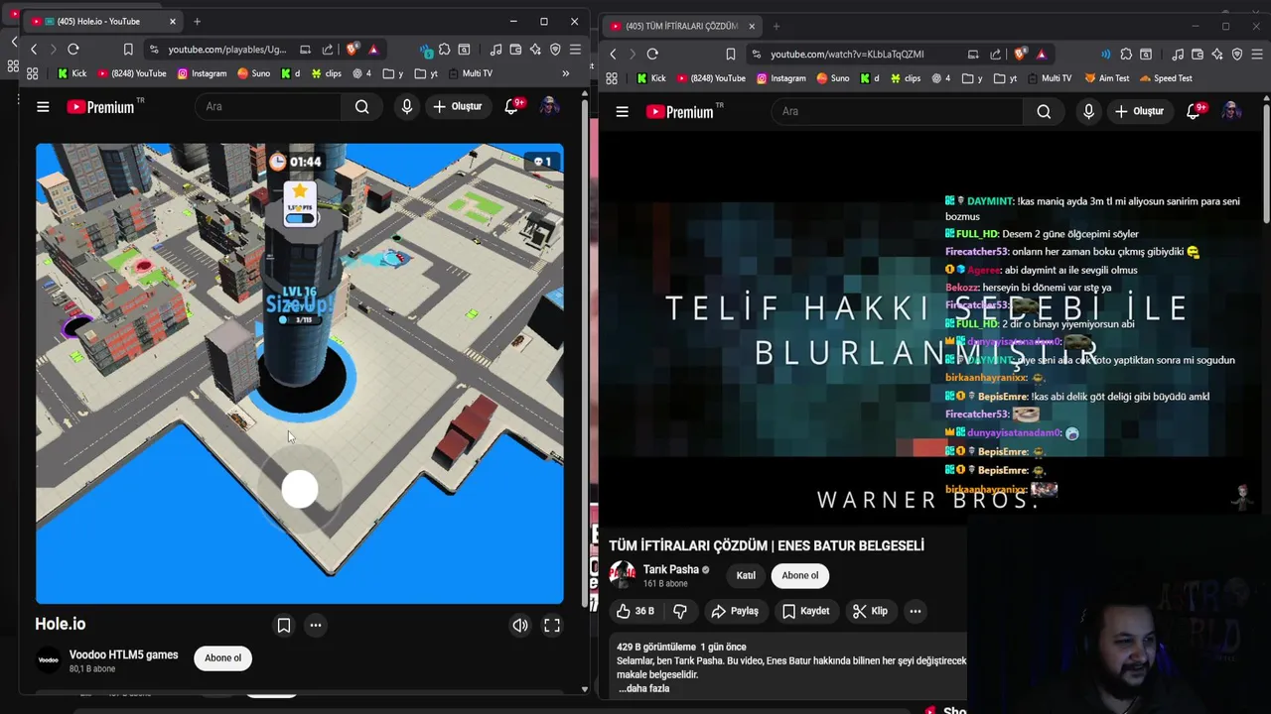1271x714 pixels.
Task: Open Aim Test bookmark
Action: pyautogui.click(x=1107, y=78)
